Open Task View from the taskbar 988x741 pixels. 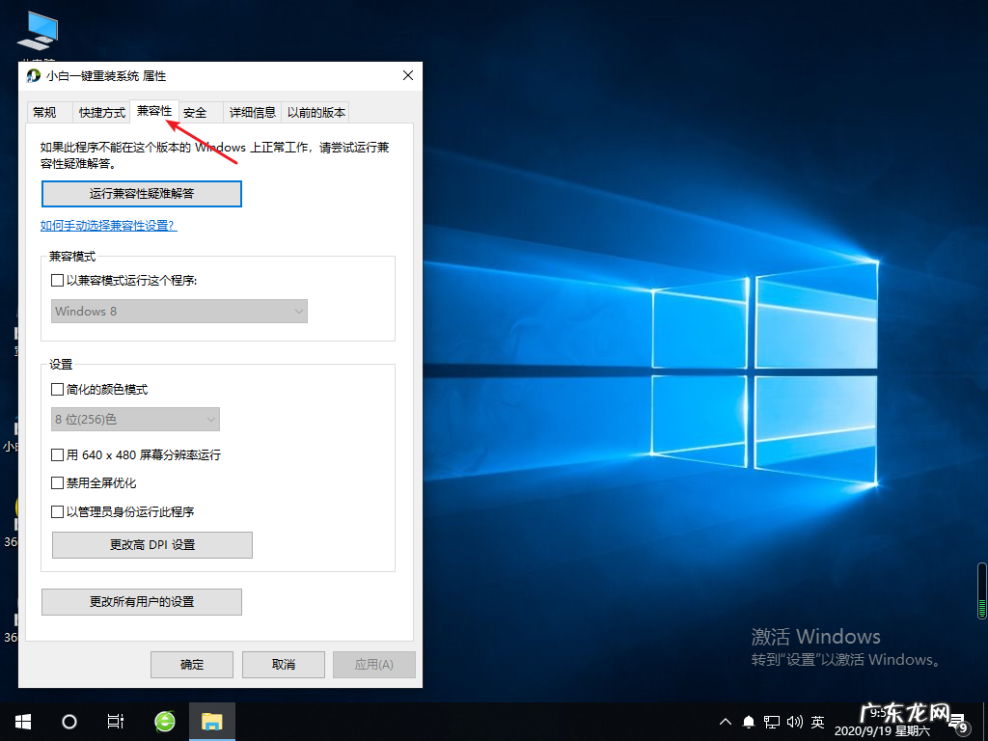pyautogui.click(x=115, y=721)
